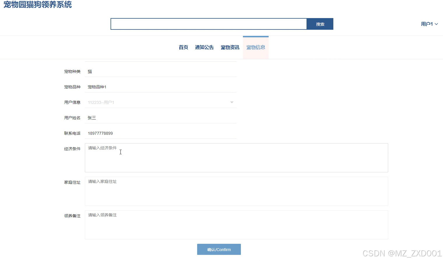This screenshot has width=443, height=261.
Task: Click the 用户信息 label
Action: [72, 102]
